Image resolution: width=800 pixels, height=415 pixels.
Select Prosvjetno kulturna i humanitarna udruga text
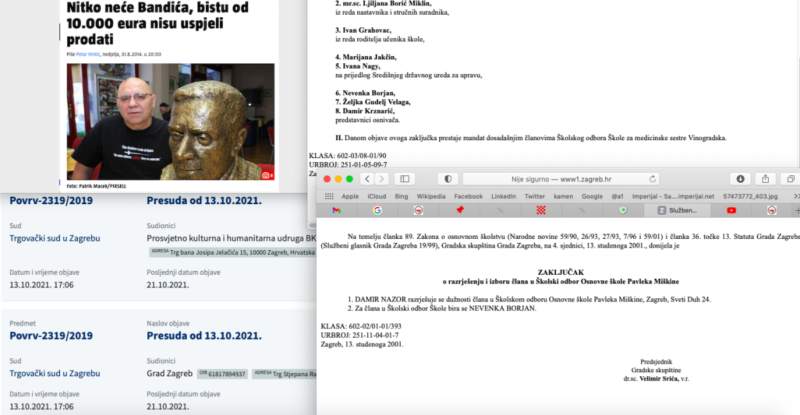[231, 238]
